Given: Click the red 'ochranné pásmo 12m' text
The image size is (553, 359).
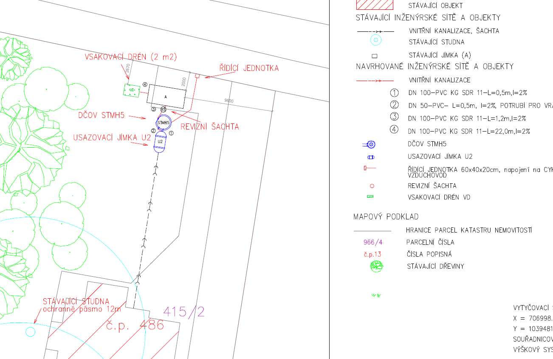Looking at the screenshot, I should (82, 309).
